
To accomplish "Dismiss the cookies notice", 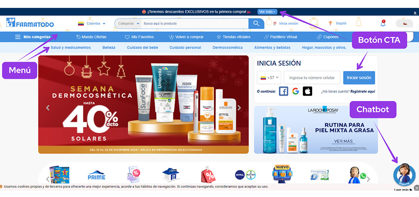I will coord(416,188).
